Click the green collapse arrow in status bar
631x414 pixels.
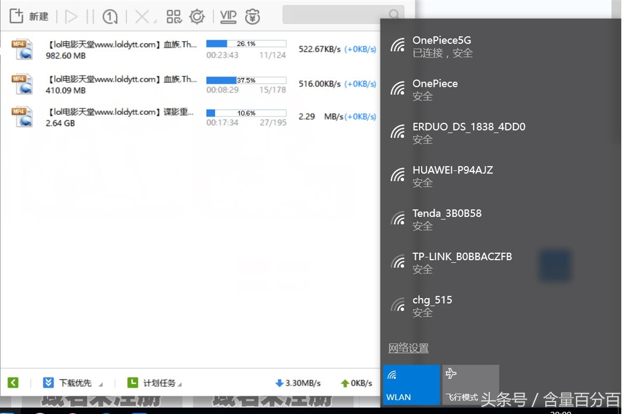click(13, 383)
